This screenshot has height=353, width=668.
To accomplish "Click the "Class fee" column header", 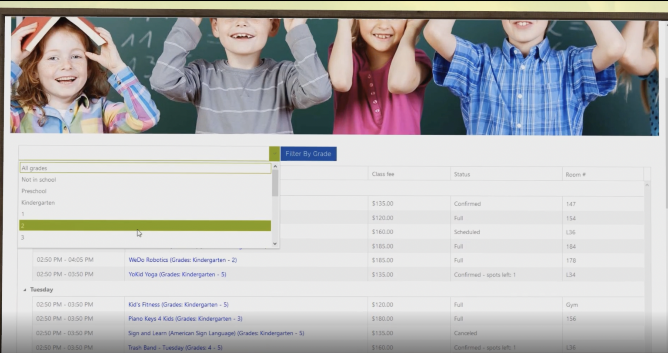I will coord(382,173).
